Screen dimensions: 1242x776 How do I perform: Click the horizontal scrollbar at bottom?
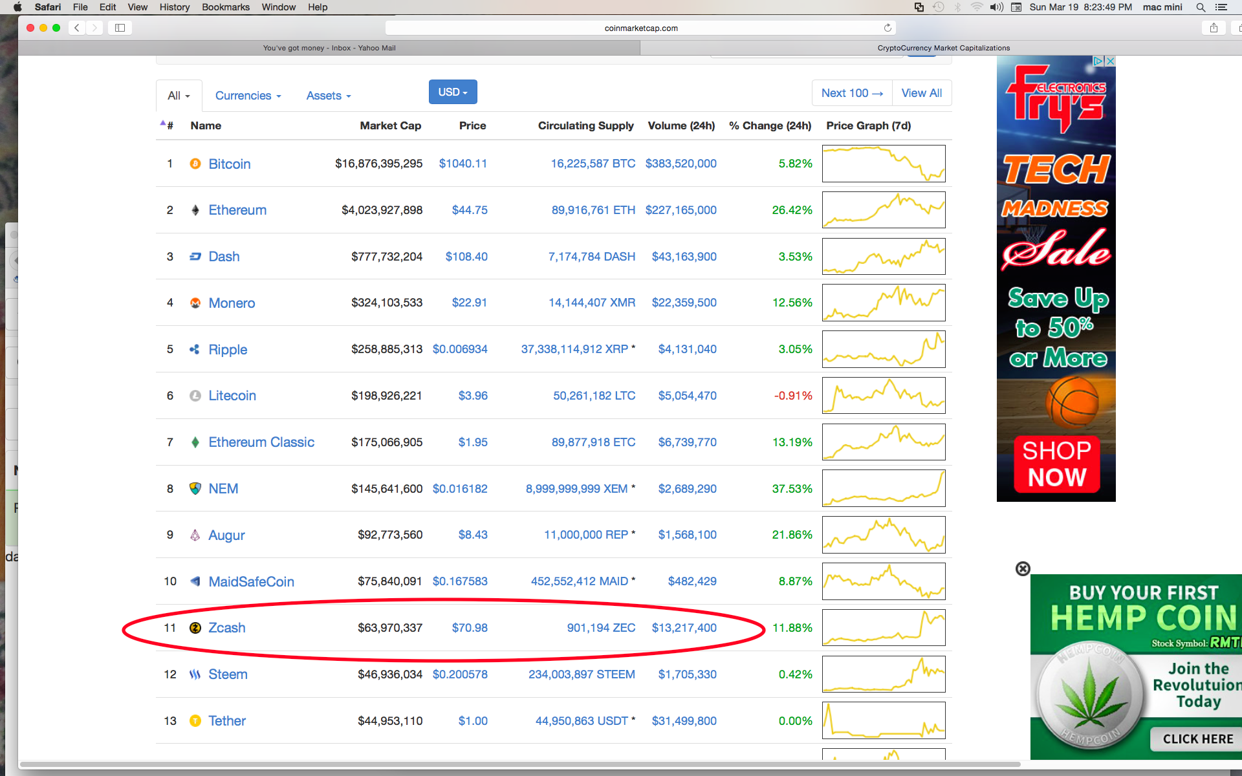tap(520, 764)
